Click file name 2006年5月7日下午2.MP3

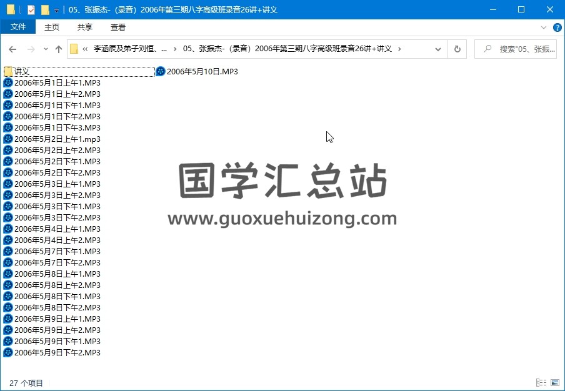(x=57, y=262)
